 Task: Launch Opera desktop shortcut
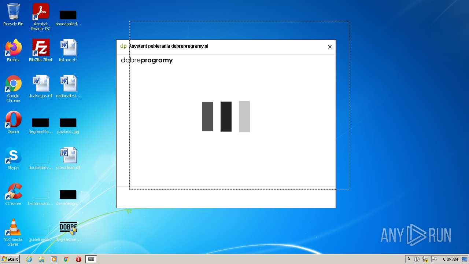(x=13, y=122)
